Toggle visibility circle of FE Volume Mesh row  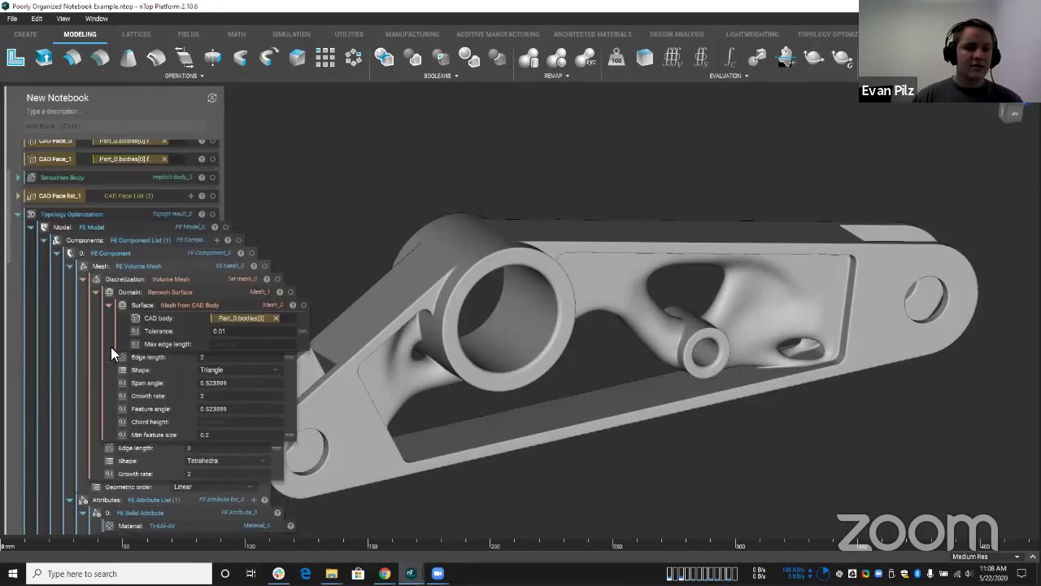click(264, 266)
